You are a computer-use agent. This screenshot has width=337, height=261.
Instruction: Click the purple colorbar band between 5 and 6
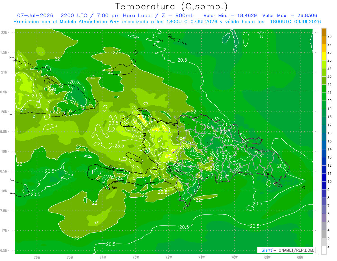(324, 218)
